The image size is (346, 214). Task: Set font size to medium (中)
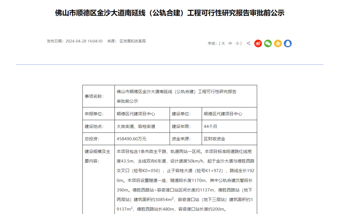[230, 44]
